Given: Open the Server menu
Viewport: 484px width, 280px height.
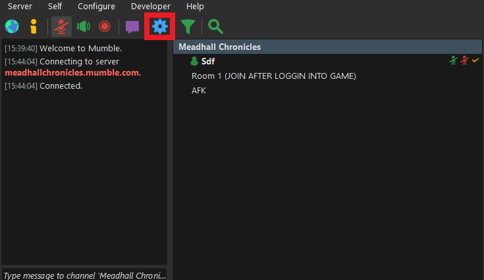Looking at the screenshot, I should [20, 6].
